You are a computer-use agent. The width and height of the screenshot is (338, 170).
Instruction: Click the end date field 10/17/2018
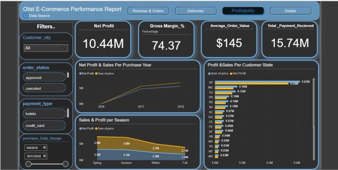(36, 156)
